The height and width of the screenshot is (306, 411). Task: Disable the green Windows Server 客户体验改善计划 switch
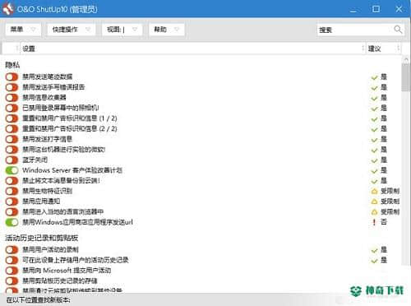pyautogui.click(x=12, y=170)
